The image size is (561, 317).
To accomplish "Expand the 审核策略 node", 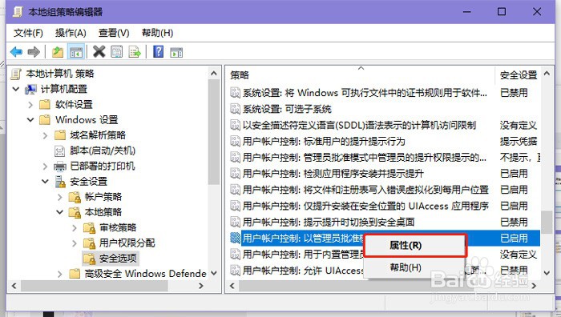I will (x=75, y=227).
